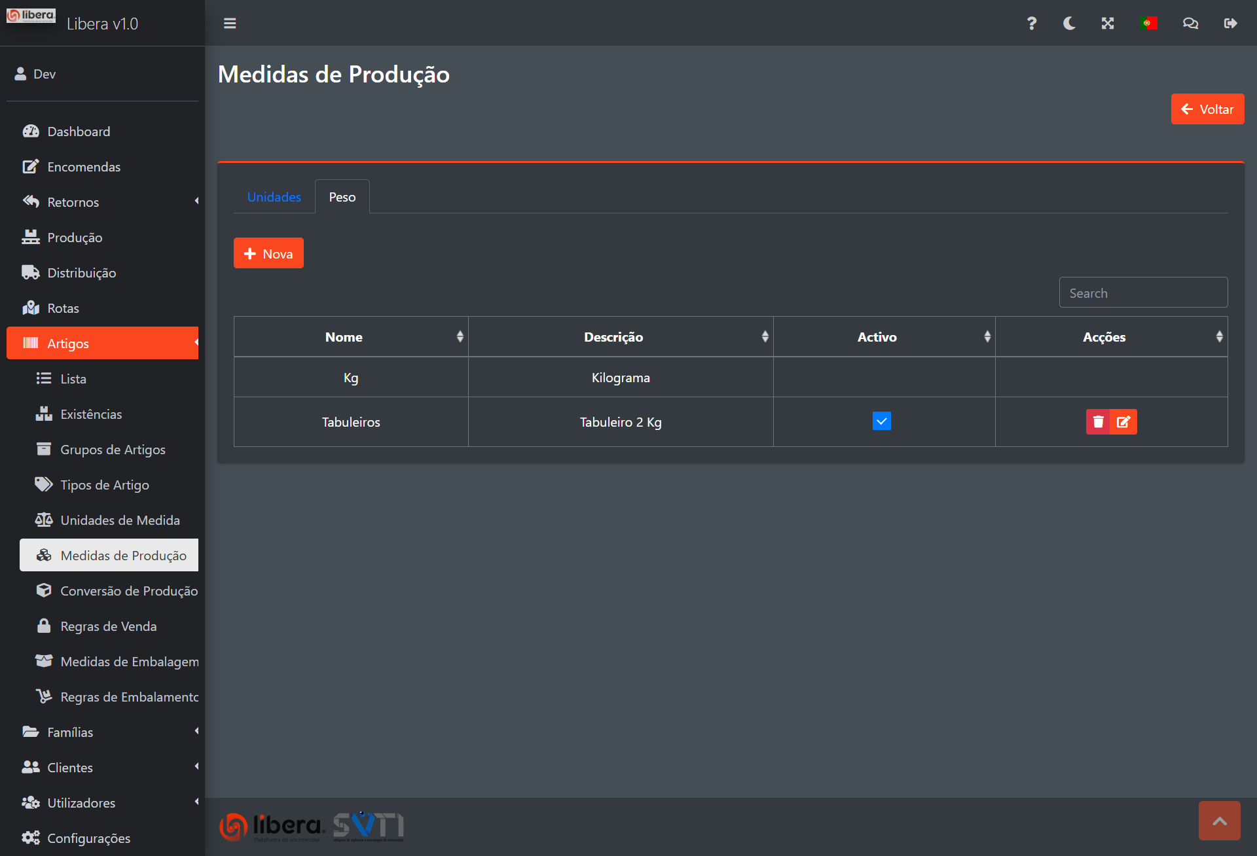Open the help question mark icon
The width and height of the screenshot is (1257, 856).
(1031, 24)
